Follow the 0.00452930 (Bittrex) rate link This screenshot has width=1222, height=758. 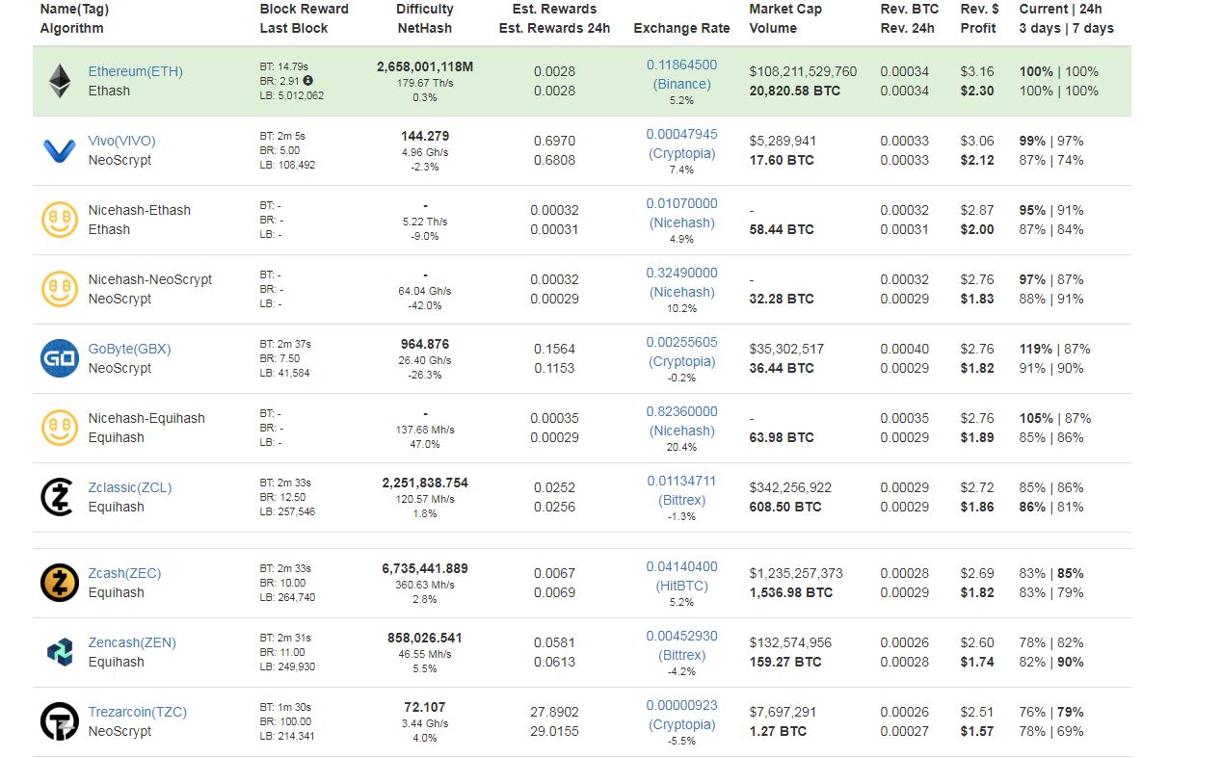pos(681,645)
